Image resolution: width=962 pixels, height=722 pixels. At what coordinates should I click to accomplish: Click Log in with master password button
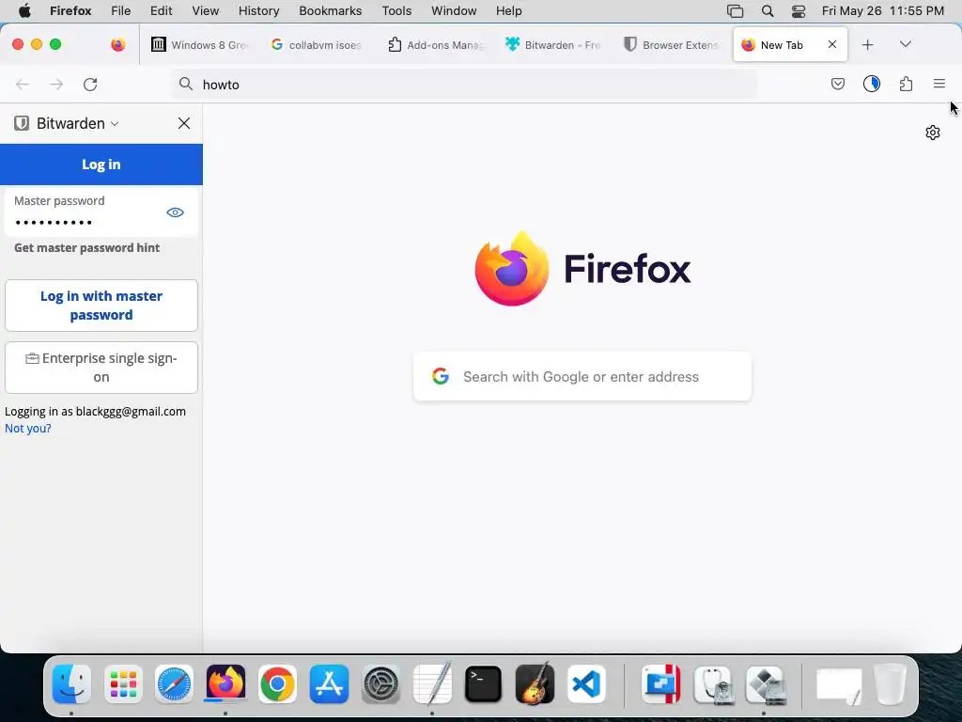[101, 306]
